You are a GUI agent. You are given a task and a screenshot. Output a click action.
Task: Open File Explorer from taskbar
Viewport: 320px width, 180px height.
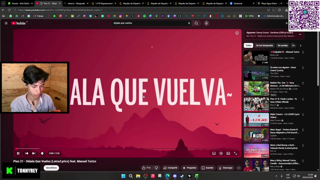point(138,176)
